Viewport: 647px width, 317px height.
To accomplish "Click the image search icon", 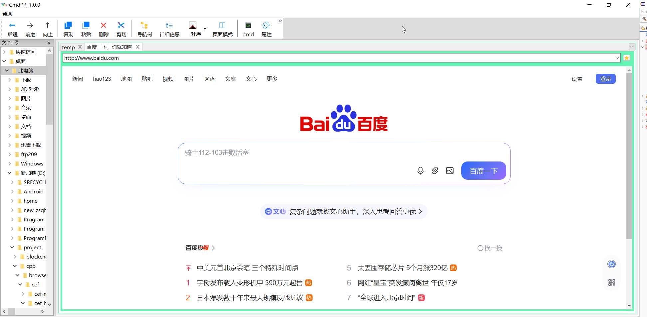I will 450,170.
